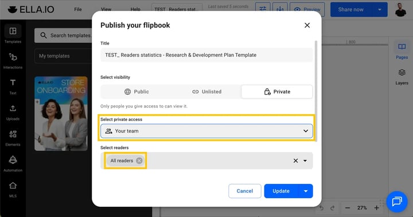Zoom out with the minus icon

[348, 208]
